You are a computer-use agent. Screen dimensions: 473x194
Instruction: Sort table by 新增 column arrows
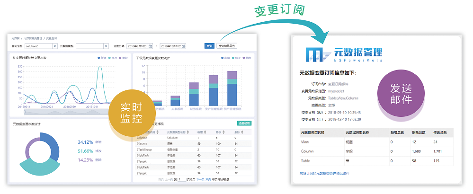[205, 132]
